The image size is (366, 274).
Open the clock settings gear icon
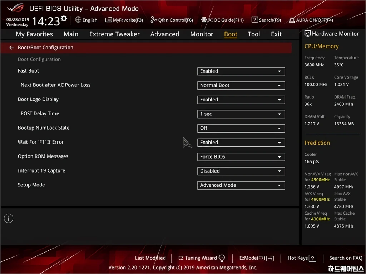click(x=64, y=18)
